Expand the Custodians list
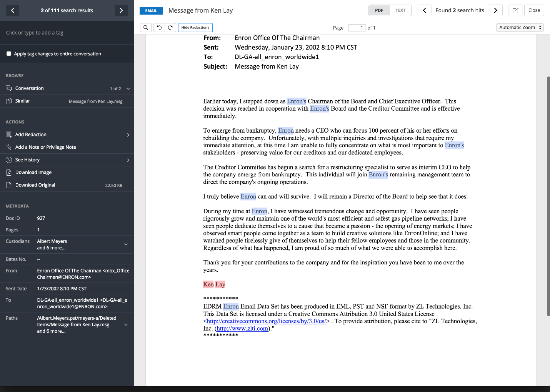The width and height of the screenshot is (550, 392). coord(126,244)
